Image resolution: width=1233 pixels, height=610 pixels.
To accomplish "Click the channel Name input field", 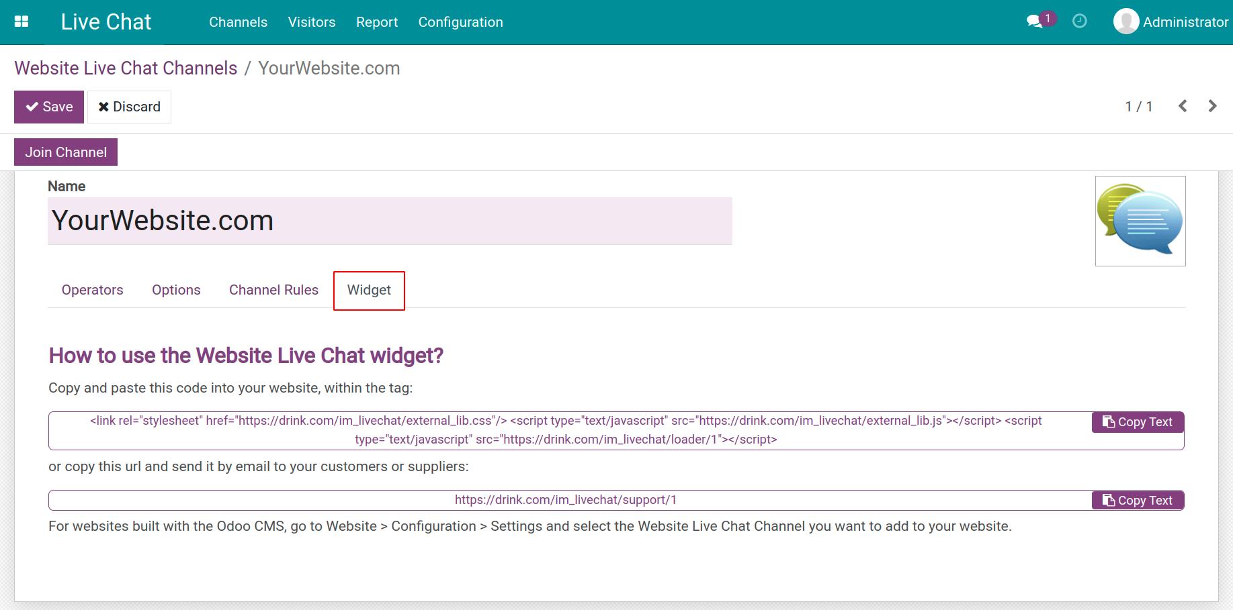I will [x=390, y=221].
